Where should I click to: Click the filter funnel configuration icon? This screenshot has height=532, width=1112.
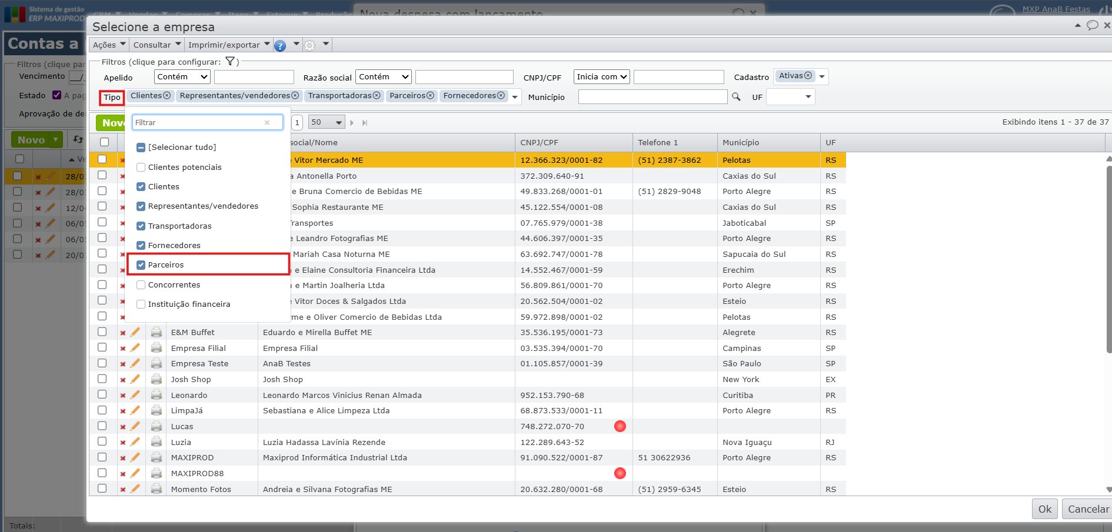(x=230, y=62)
